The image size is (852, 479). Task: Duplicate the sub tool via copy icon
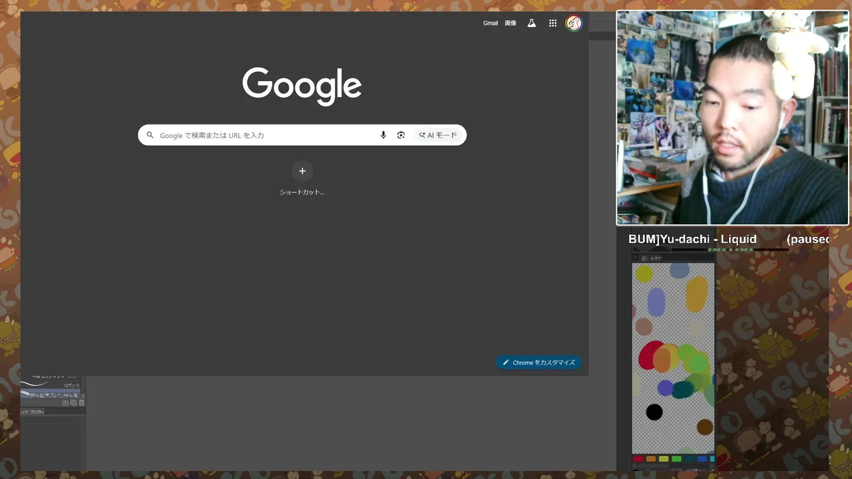pos(73,402)
